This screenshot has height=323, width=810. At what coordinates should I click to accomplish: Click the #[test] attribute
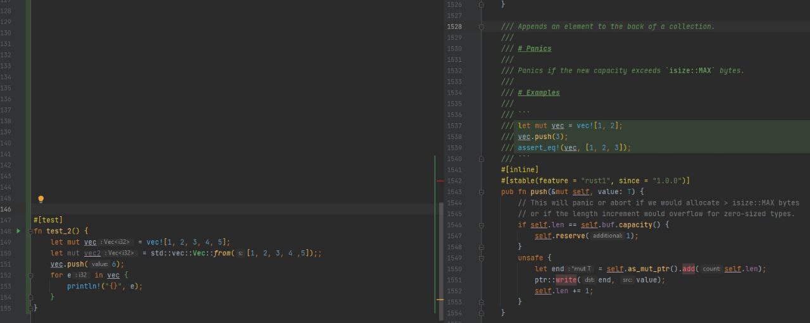48,220
